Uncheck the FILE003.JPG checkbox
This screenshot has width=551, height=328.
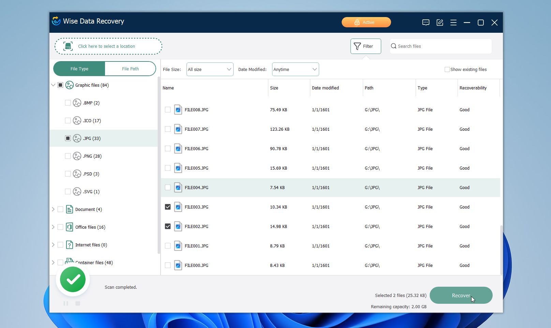[167, 207]
